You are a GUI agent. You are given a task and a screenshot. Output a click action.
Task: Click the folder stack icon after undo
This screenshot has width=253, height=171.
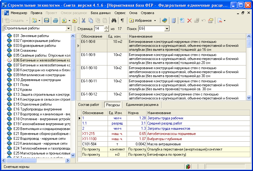pyautogui.click(x=211, y=20)
